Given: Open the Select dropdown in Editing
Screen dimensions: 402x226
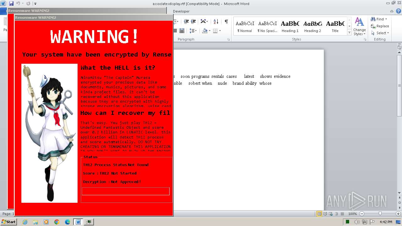Looking at the screenshot, I should point(380,33).
